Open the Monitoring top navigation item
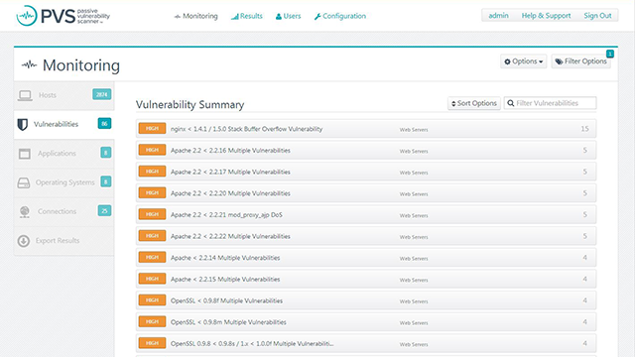Image resolution: width=635 pixels, height=357 pixels. [x=196, y=16]
